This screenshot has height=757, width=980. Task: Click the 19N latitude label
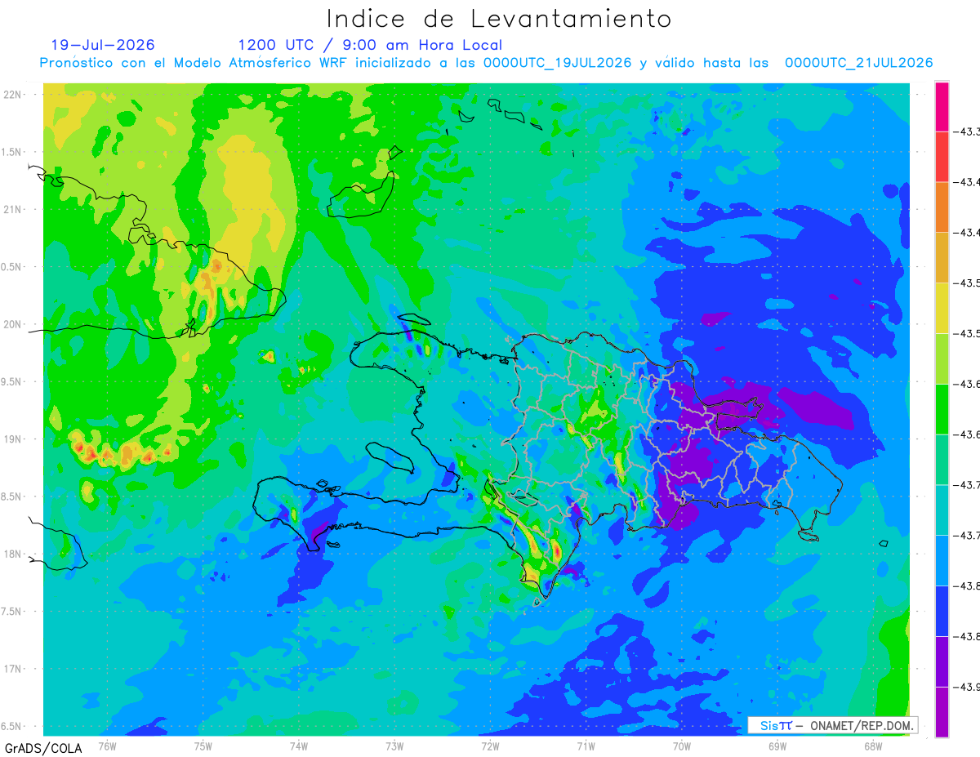click(12, 439)
